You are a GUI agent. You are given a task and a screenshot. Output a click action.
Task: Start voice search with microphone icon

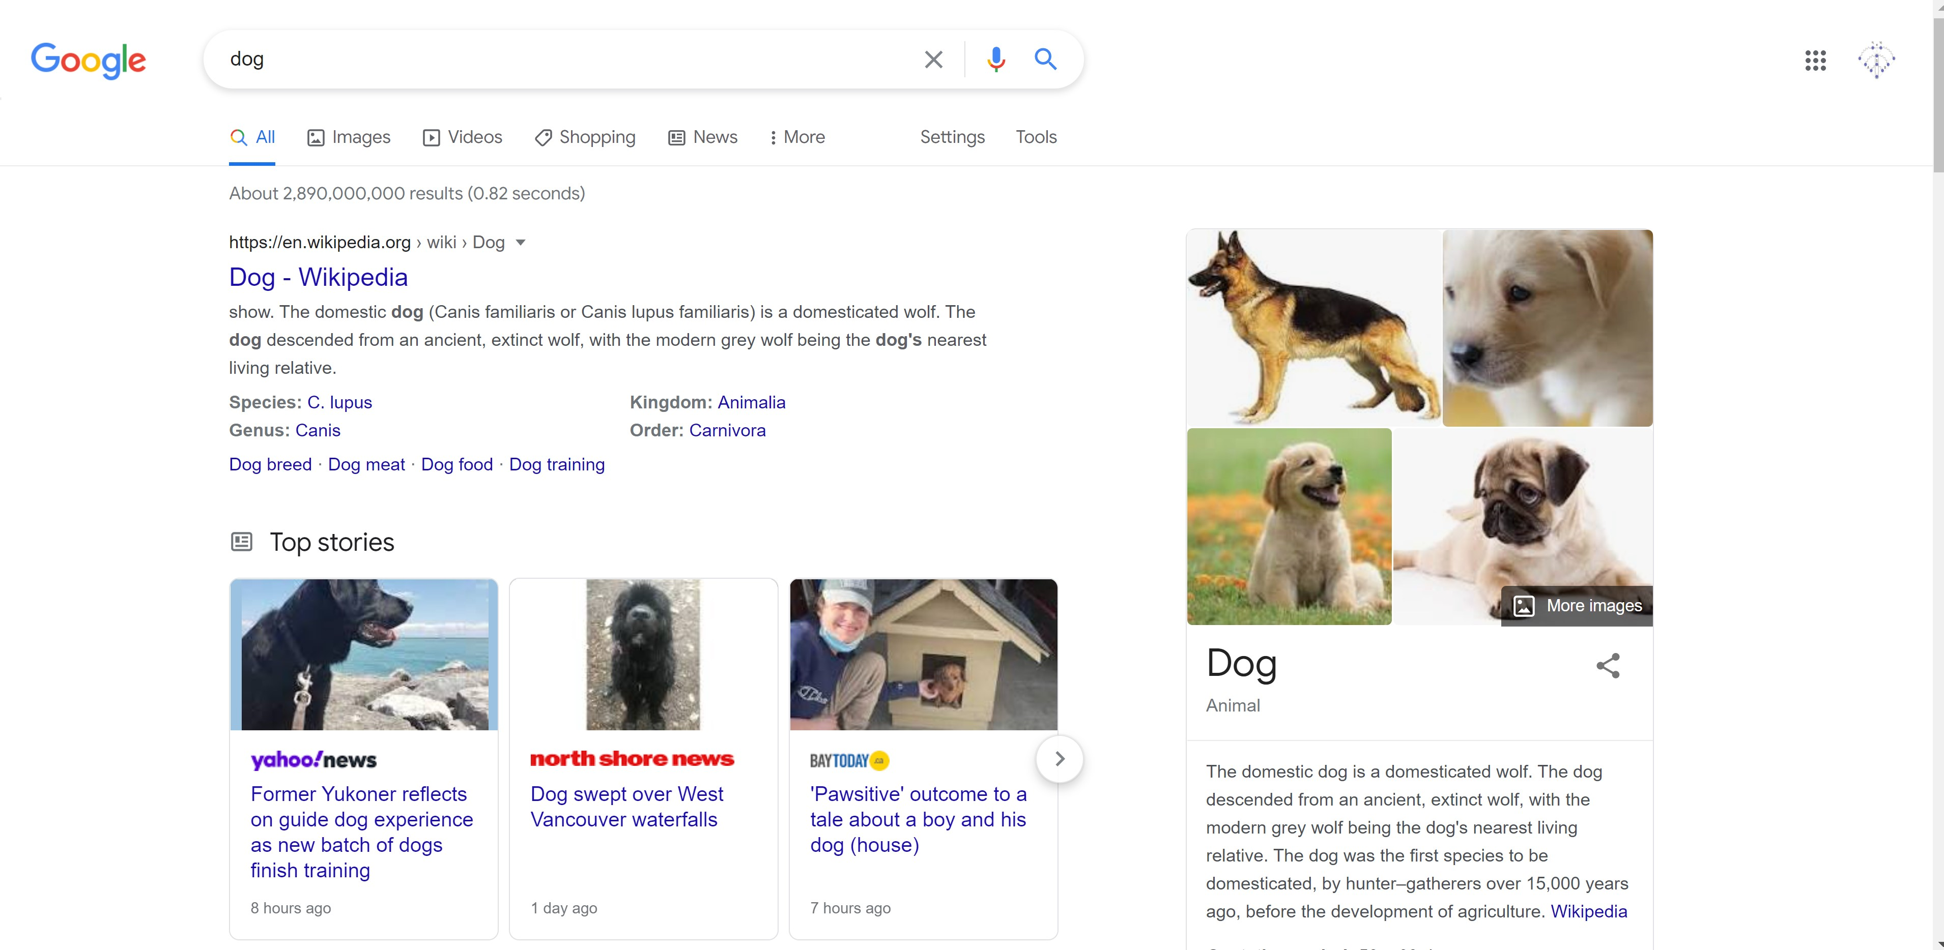(995, 60)
